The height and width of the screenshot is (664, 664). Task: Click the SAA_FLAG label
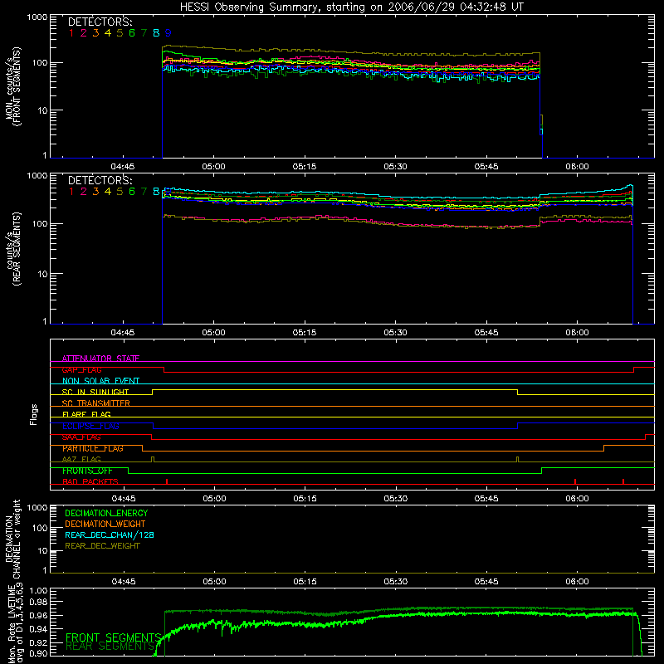click(81, 437)
